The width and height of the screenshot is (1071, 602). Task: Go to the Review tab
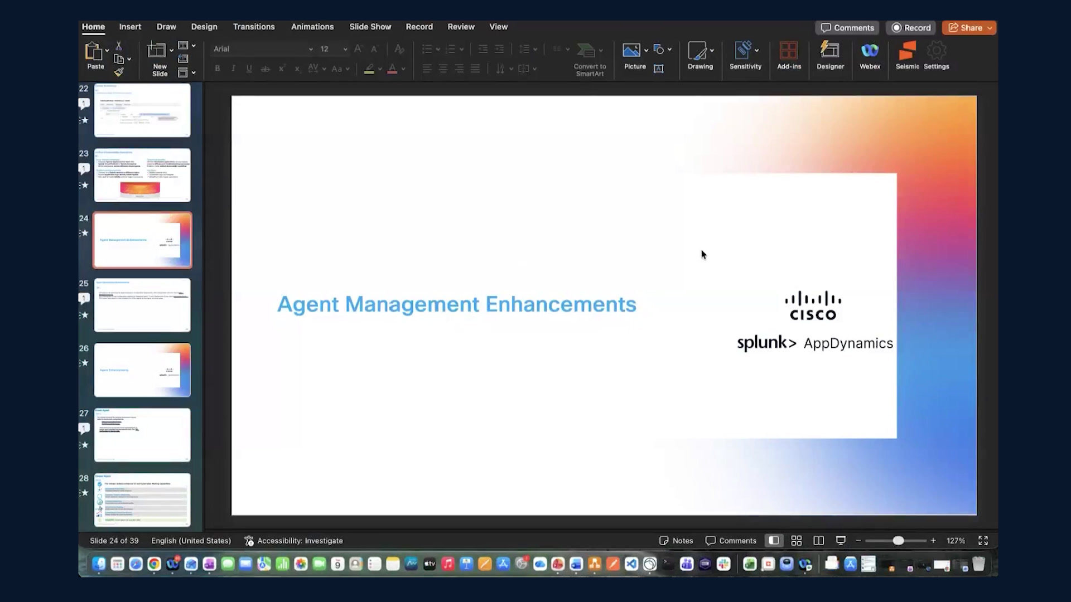[461, 27]
